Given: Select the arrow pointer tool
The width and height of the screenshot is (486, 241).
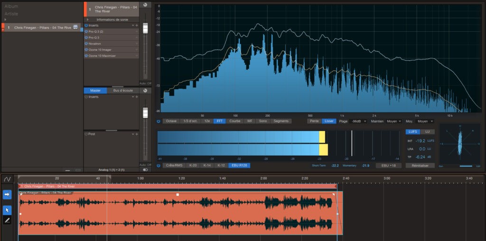Looking at the screenshot, I should coord(7,210).
